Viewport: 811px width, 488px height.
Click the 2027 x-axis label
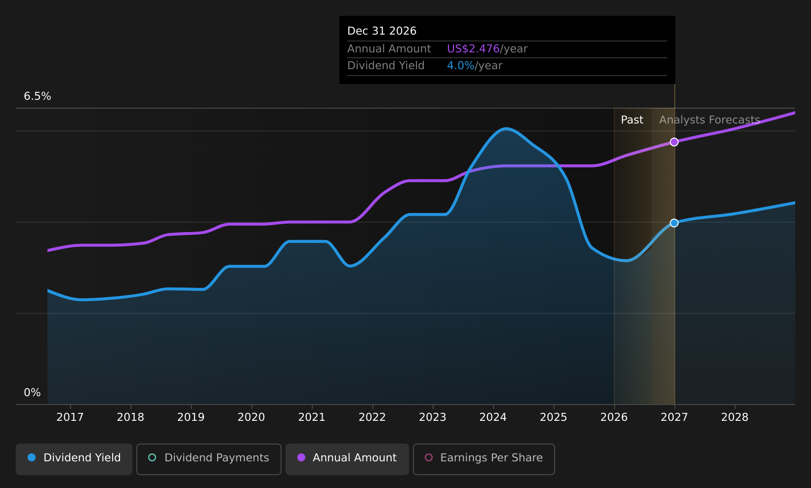tap(674, 417)
